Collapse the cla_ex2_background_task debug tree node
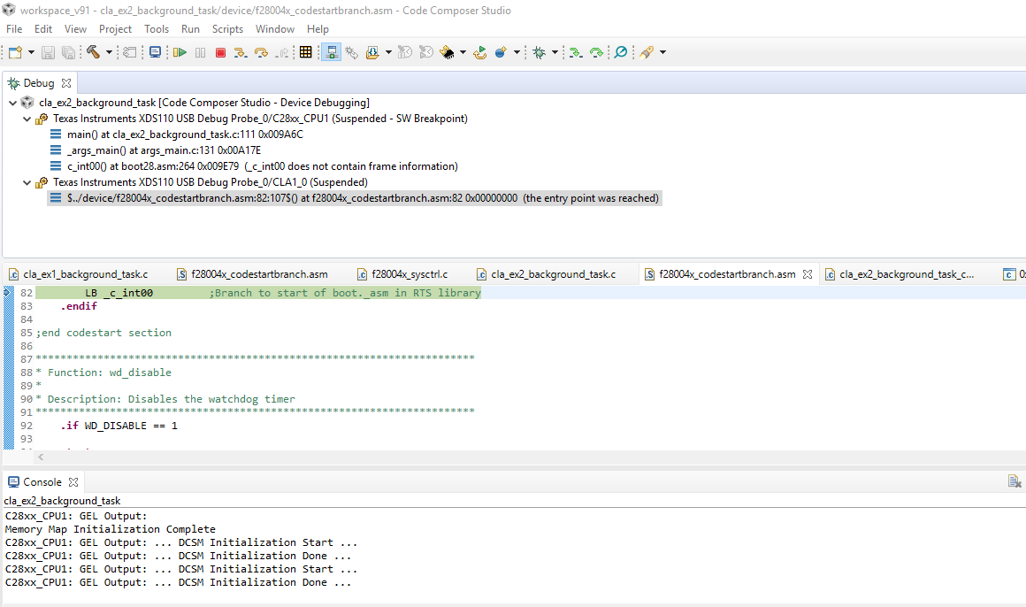The height and width of the screenshot is (607, 1026). (12, 103)
